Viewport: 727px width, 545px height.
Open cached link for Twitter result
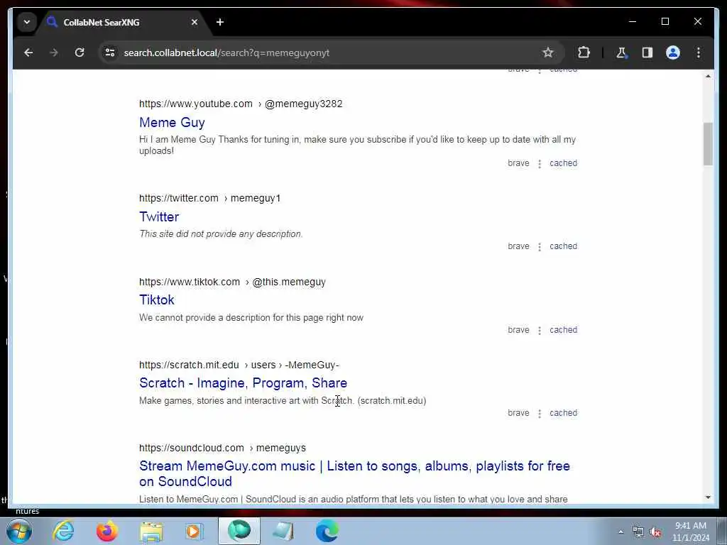[563, 246]
